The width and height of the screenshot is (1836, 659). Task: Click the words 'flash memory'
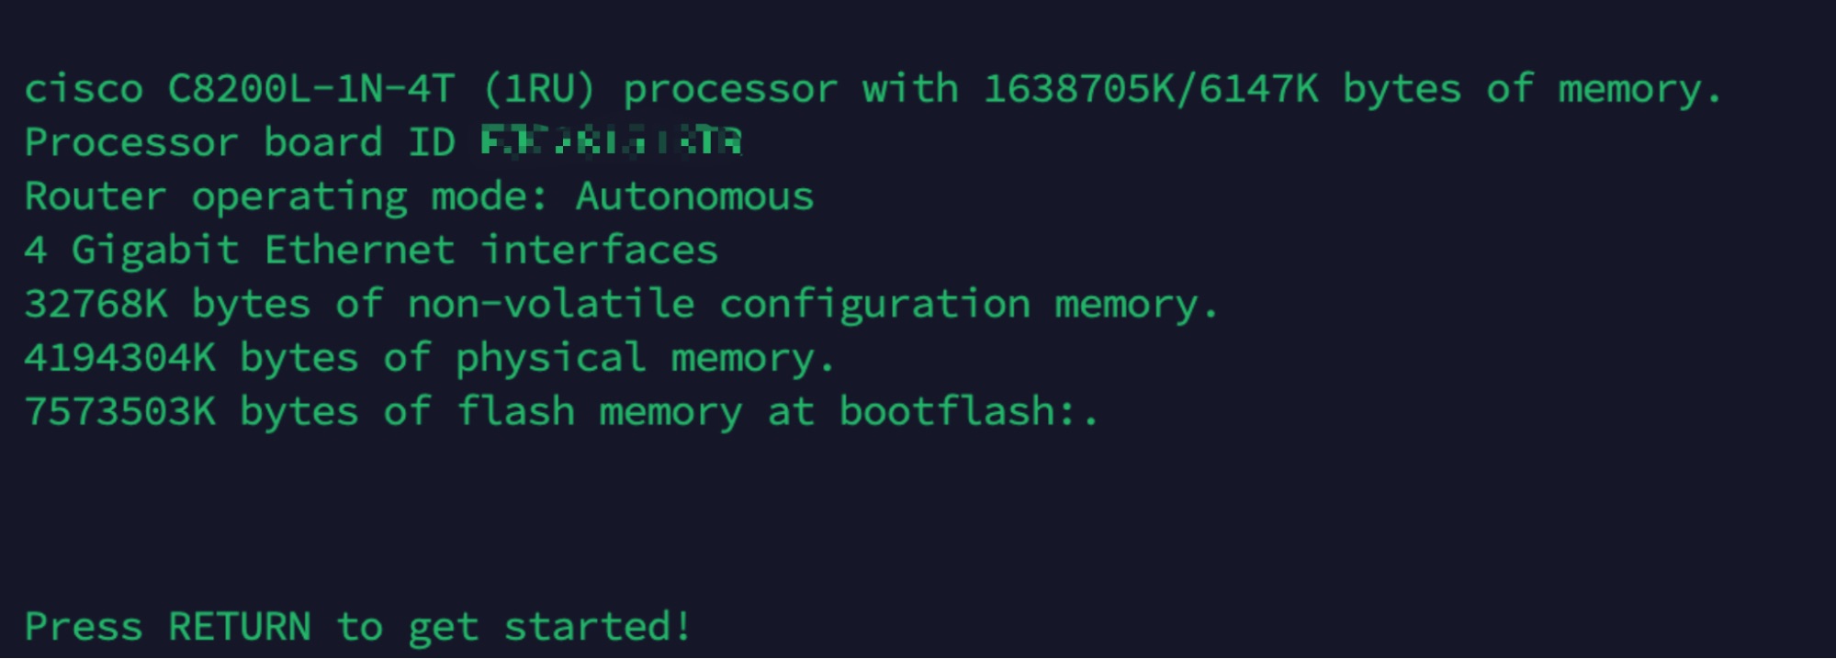coord(599,412)
